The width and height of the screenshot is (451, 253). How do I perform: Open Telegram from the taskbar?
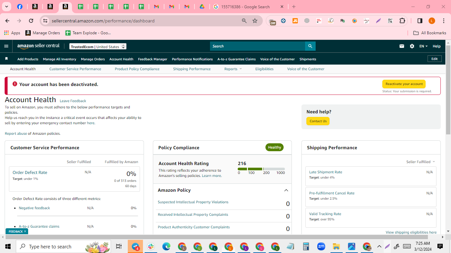pos(135,246)
